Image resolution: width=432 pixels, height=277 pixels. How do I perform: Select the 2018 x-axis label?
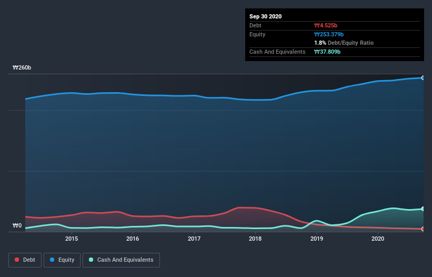pyautogui.click(x=255, y=239)
